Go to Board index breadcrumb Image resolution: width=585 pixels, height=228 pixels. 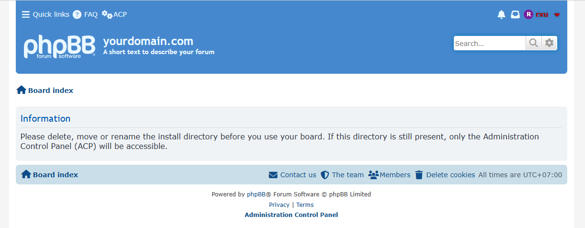[50, 90]
